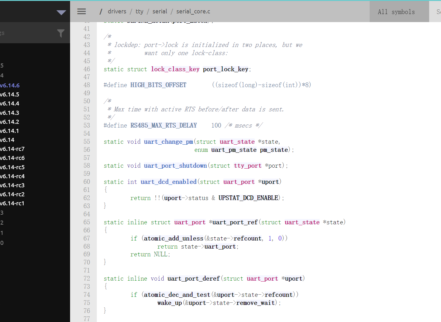Click the filter funnel icon
This screenshot has width=441, height=322.
pyautogui.click(x=61, y=33)
